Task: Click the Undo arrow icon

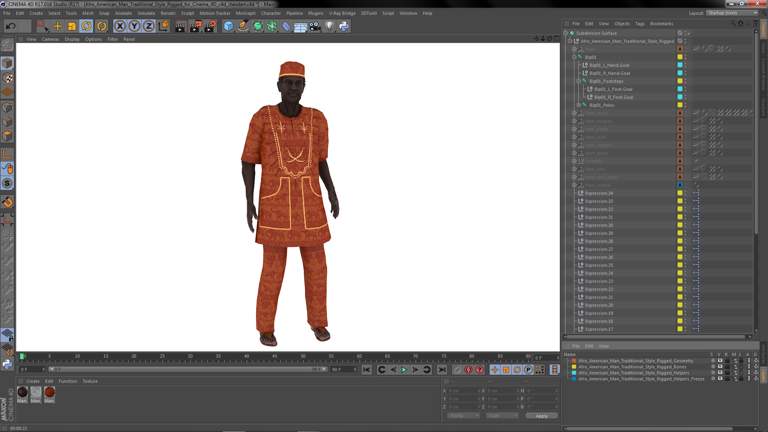Action: point(11,26)
